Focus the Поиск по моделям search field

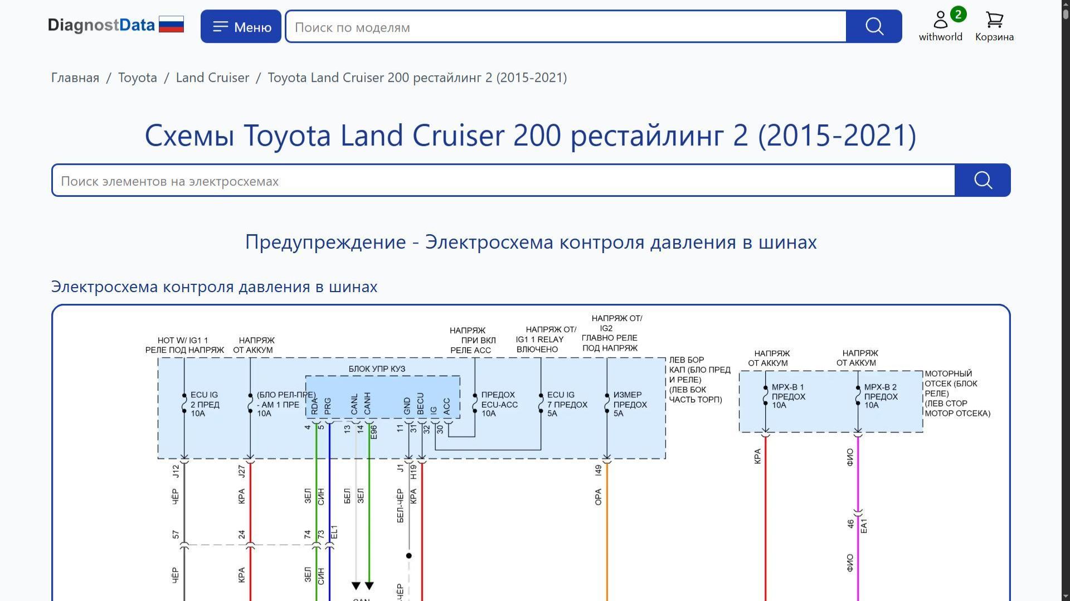566,27
